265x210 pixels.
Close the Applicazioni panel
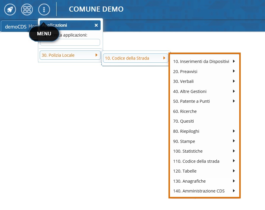[x=96, y=25]
